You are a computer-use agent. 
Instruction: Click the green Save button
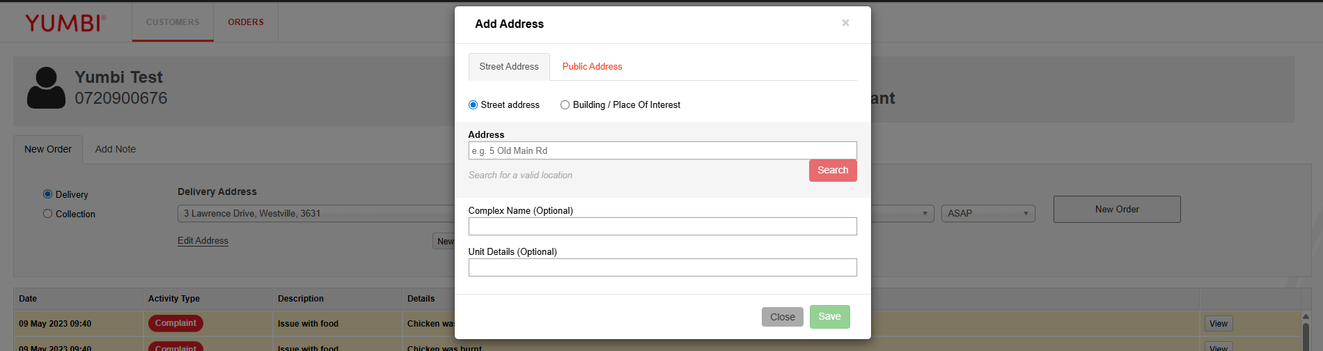point(829,317)
